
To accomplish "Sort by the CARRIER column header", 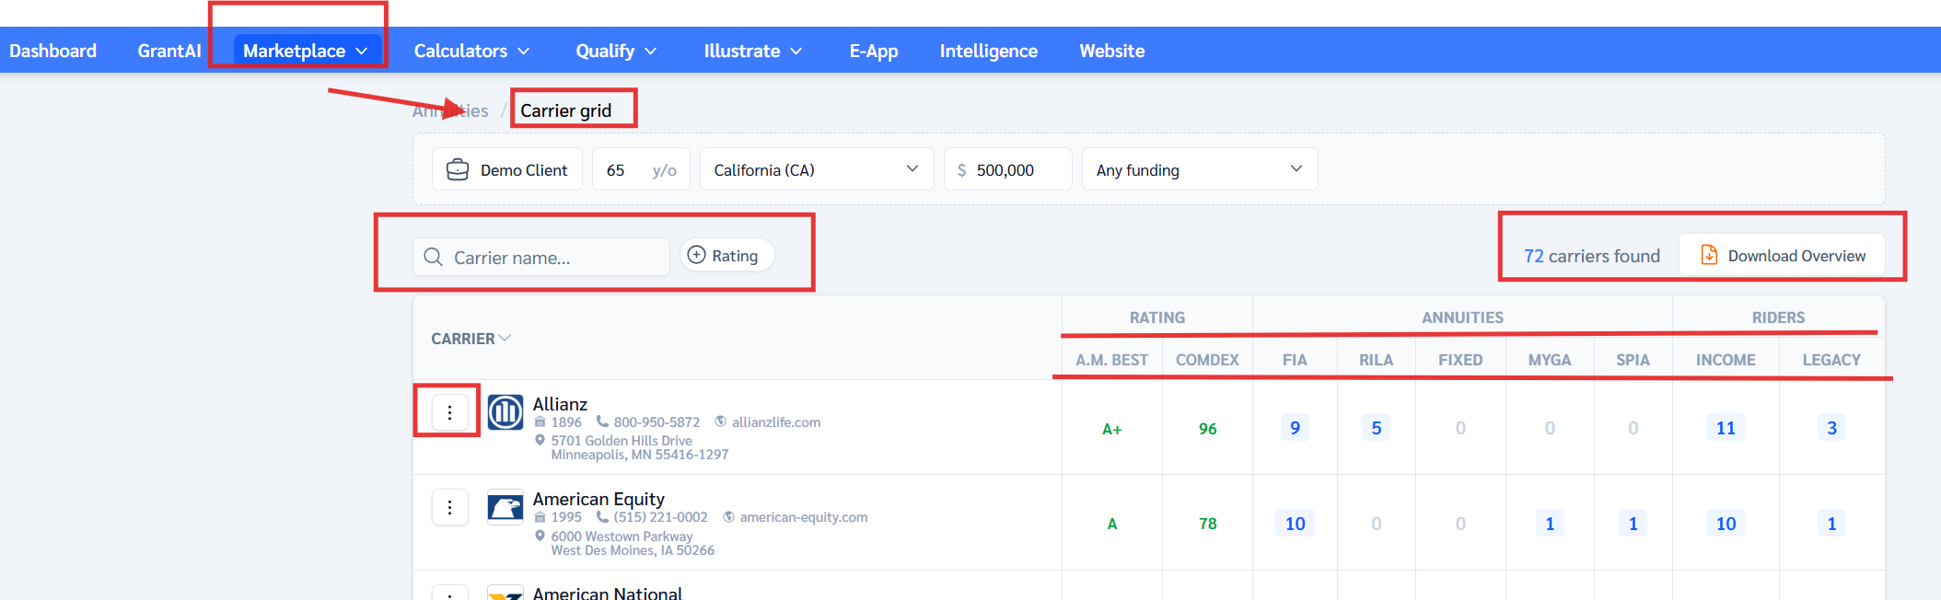I will 471,339.
